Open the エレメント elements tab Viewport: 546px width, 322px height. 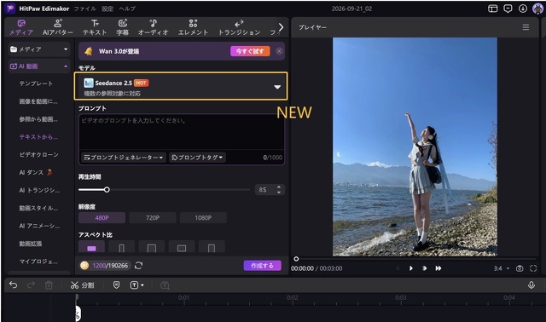[193, 27]
